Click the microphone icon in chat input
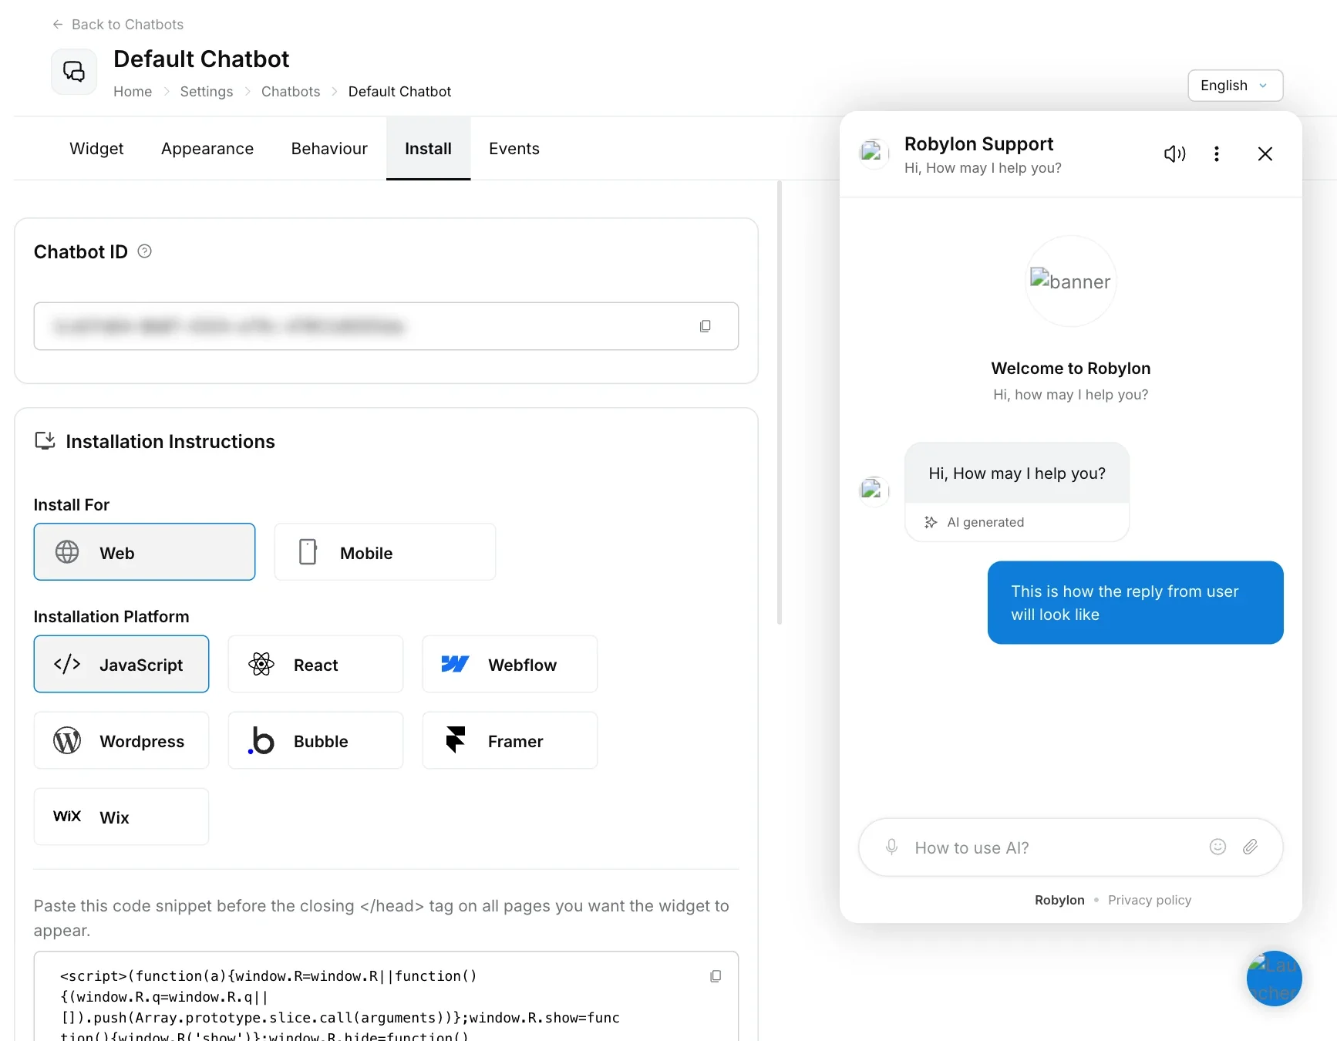Screen dimensions: 1337x1041 pyautogui.click(x=891, y=847)
